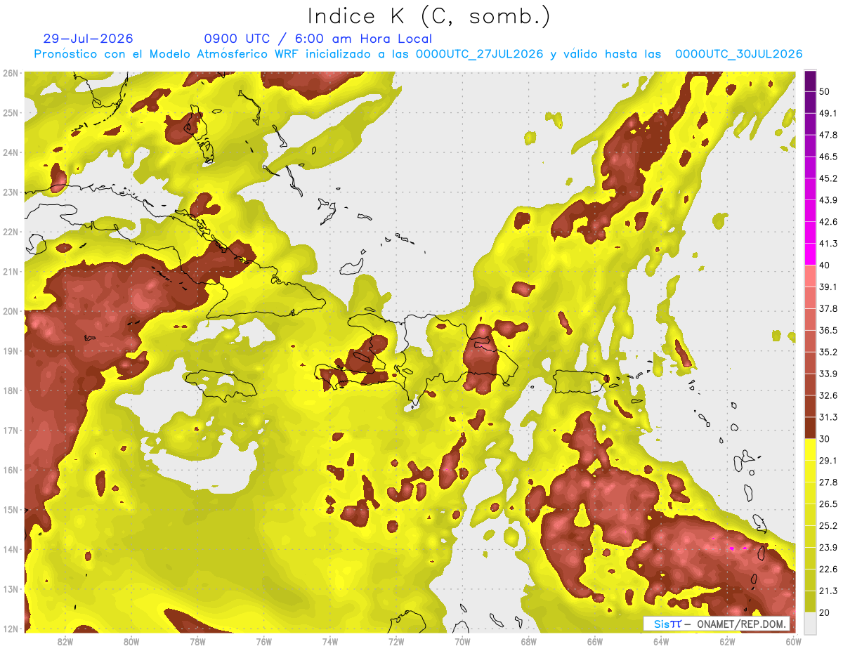Click the salmon band between 39.1 and 40
The width and height of the screenshot is (843, 651).
(x=810, y=276)
